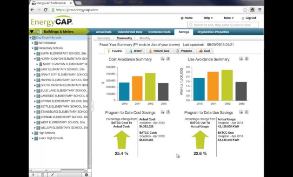Collapse the Elementary Schools tree node

point(33,48)
